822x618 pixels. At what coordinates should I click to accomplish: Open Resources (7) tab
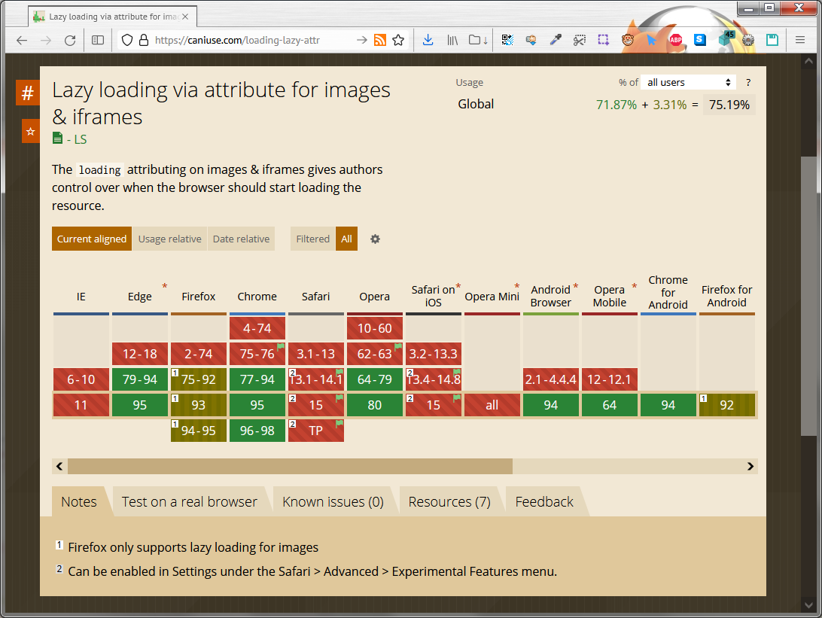click(x=449, y=501)
